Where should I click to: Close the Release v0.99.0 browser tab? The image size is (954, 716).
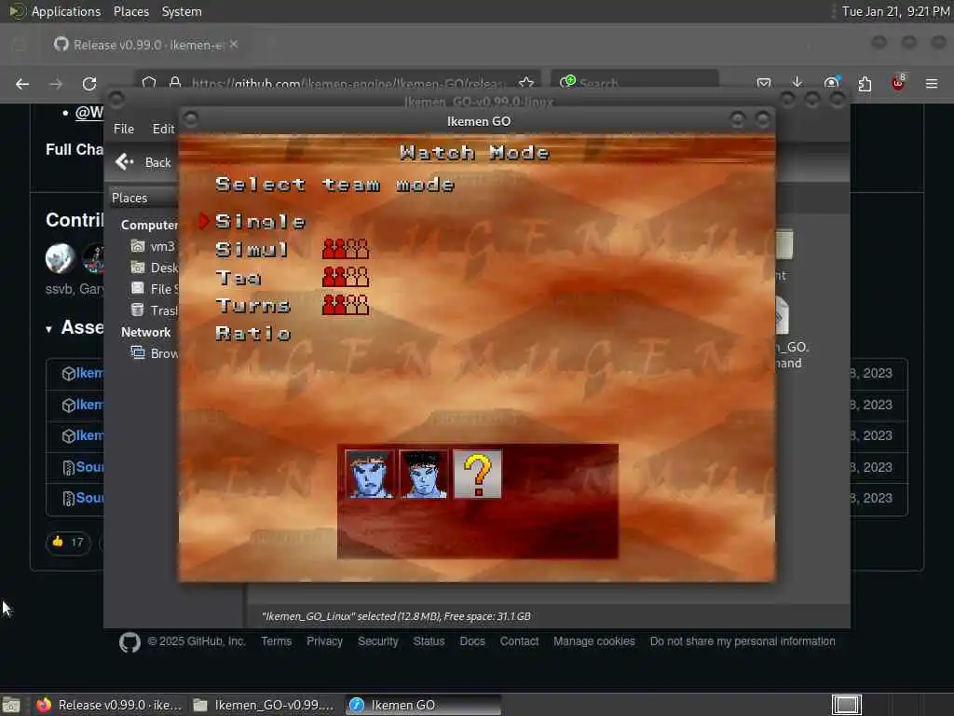tap(234, 45)
